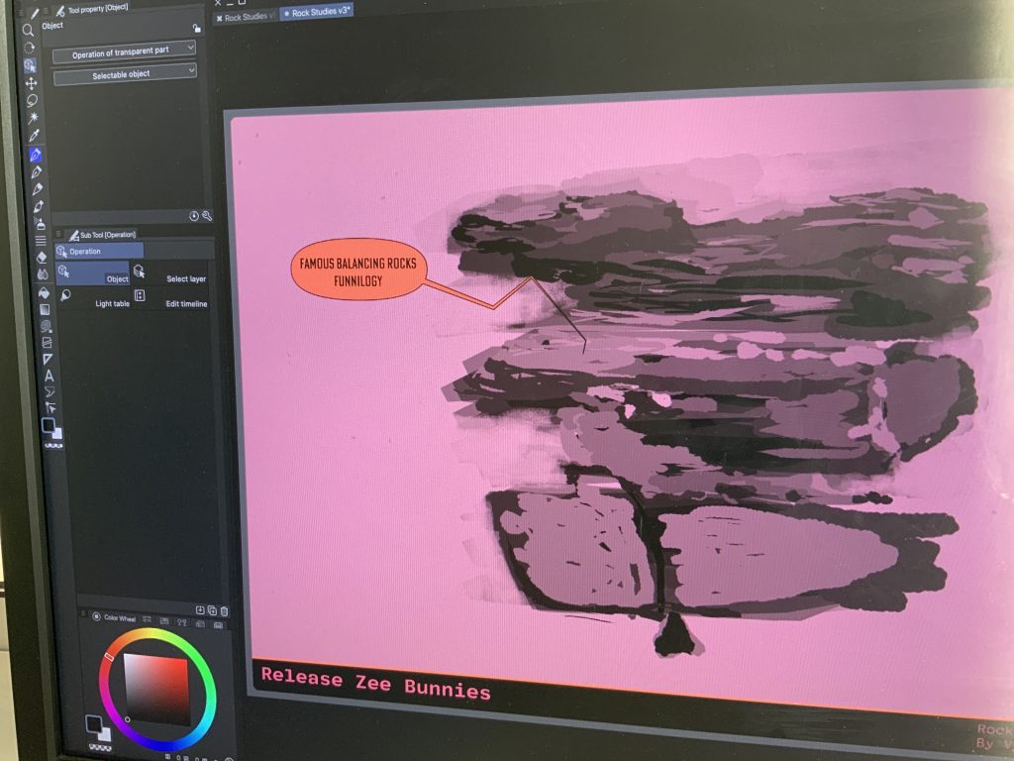Open Operation of transparent part dropdown
Image resolution: width=1014 pixels, height=761 pixels.
[x=123, y=49]
